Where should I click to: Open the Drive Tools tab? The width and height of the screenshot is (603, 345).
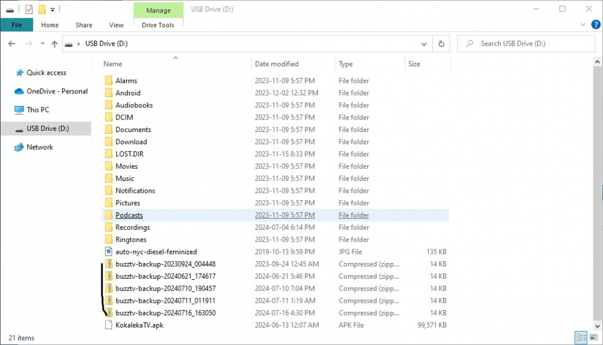(x=158, y=25)
